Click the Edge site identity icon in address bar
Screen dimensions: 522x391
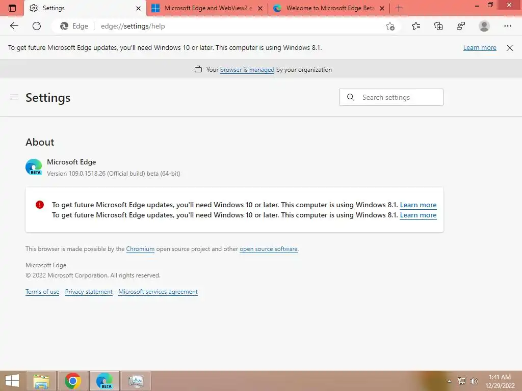(64, 26)
